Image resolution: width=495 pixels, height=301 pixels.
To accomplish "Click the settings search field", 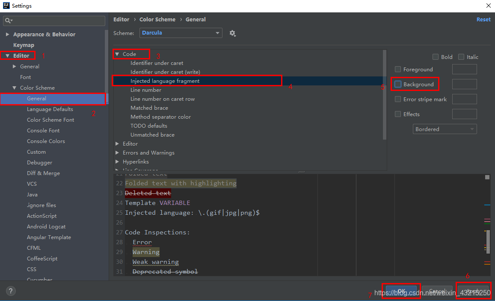I will [54, 21].
